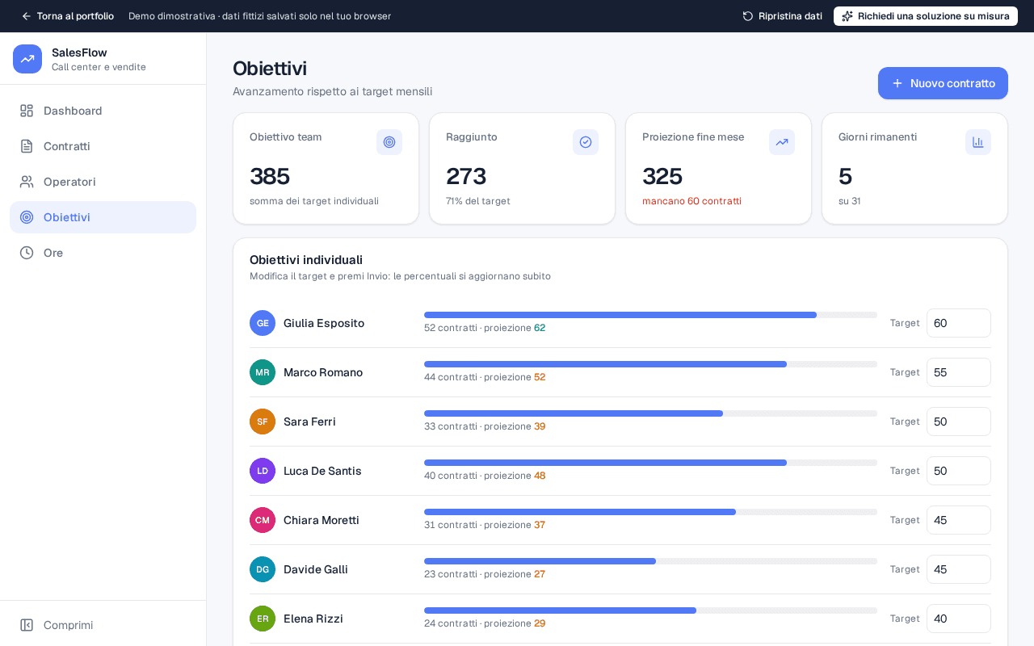
Task: Click the name Davide Galli
Action: (316, 569)
